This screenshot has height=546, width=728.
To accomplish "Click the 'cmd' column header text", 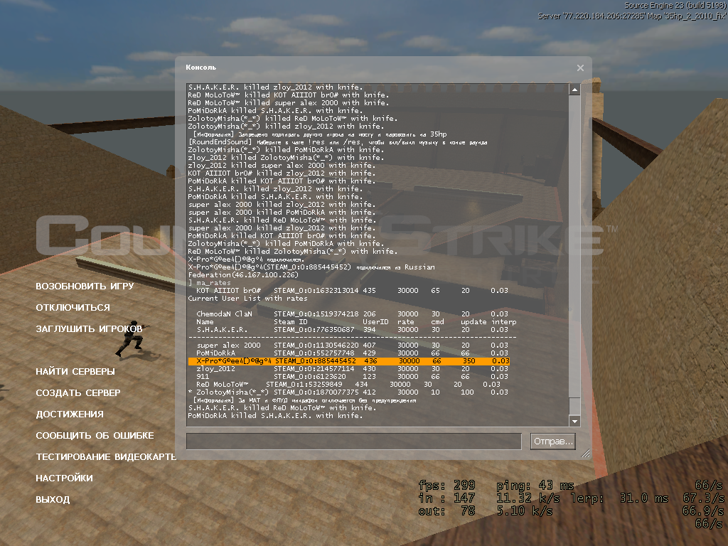I will tap(437, 322).
